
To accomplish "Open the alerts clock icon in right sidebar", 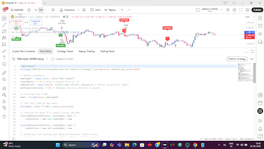I will tap(260, 26).
